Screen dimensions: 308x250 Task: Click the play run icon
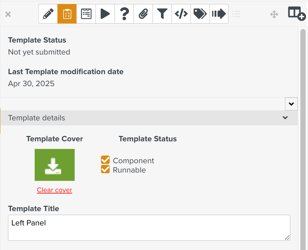[105, 14]
